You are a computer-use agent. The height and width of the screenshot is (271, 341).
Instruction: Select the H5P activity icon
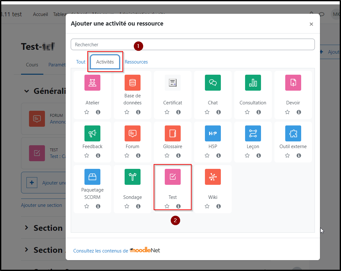coord(213,133)
